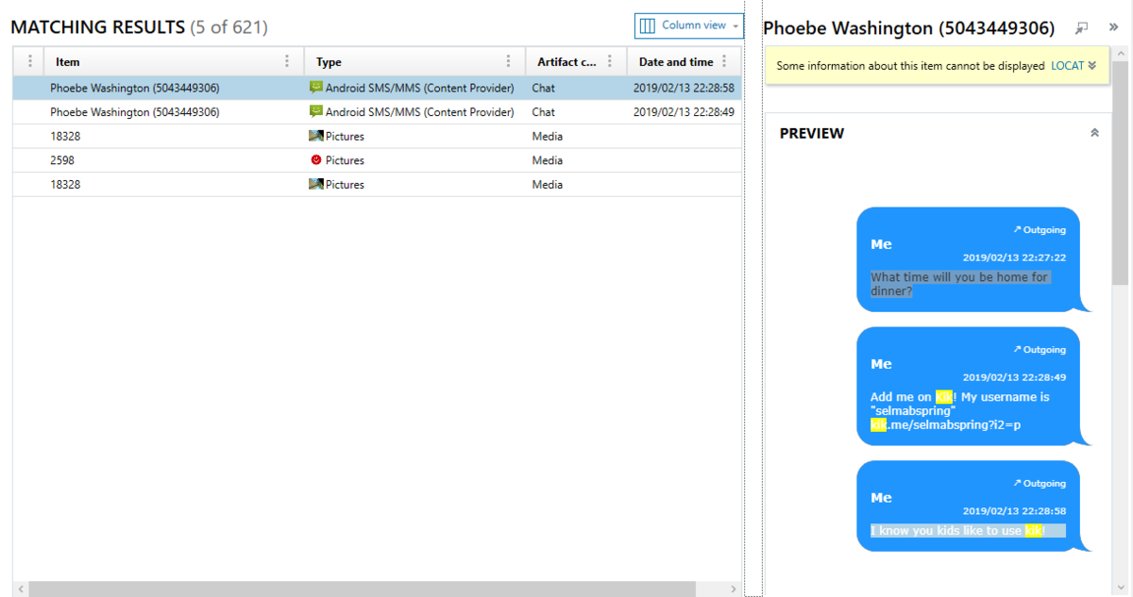
Task: Click the pop-out pin icon near Phoebe Washington header
Action: [x=1081, y=28]
